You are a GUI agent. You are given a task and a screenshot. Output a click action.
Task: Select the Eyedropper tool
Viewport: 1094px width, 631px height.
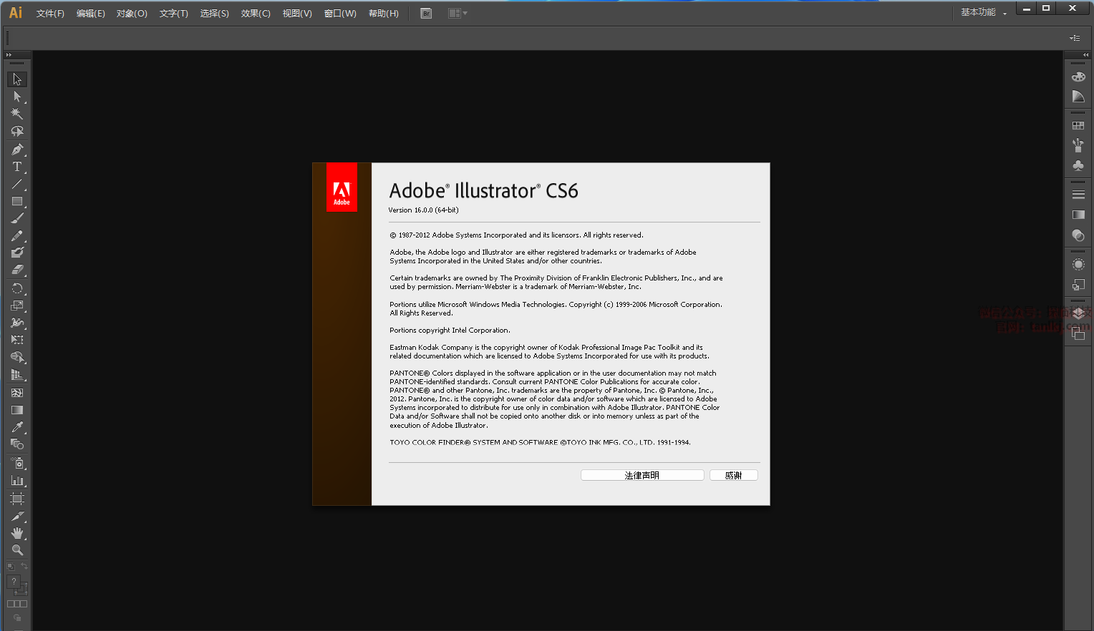[17, 427]
